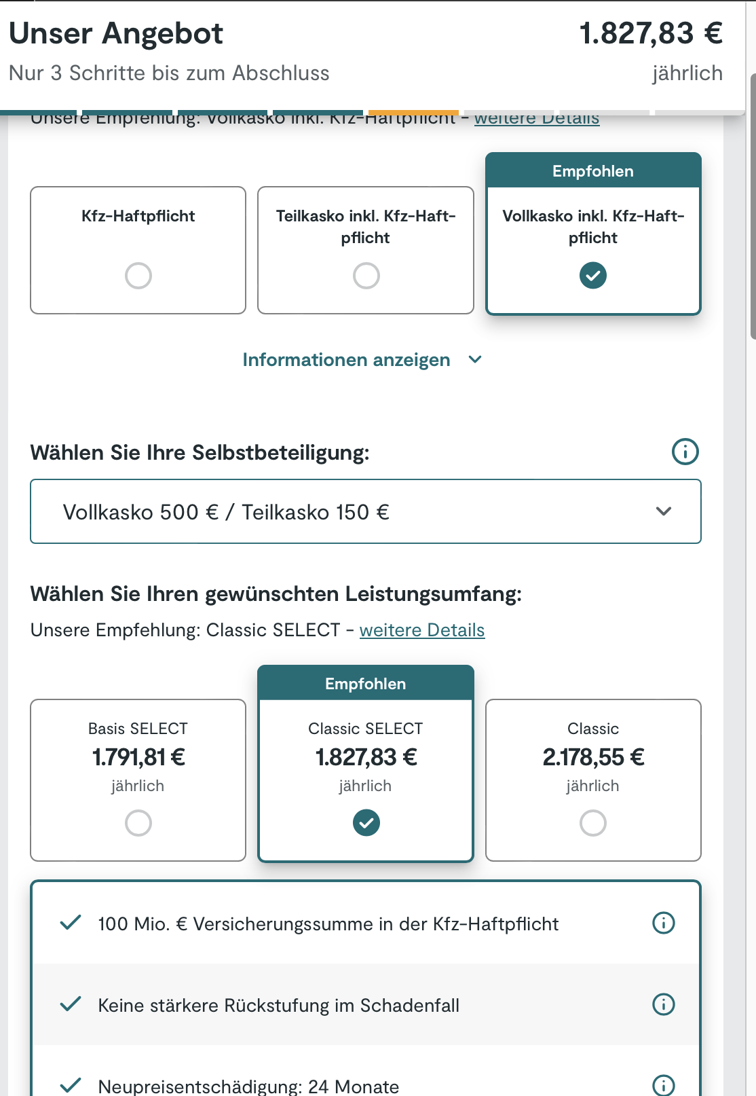Click chevron arrow in Vollkasko 500 € dropdown

pos(664,511)
